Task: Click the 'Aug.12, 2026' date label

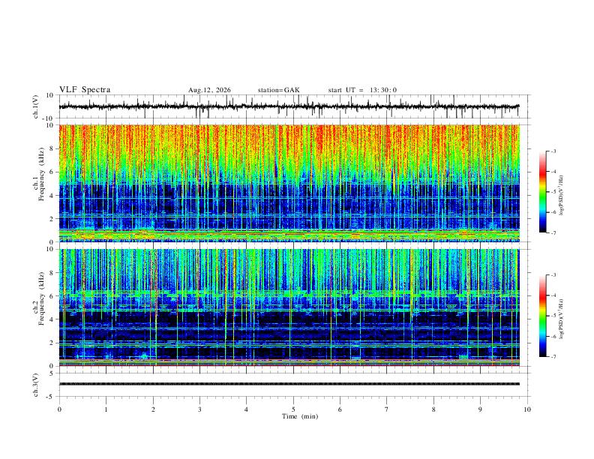Action: 209,90
